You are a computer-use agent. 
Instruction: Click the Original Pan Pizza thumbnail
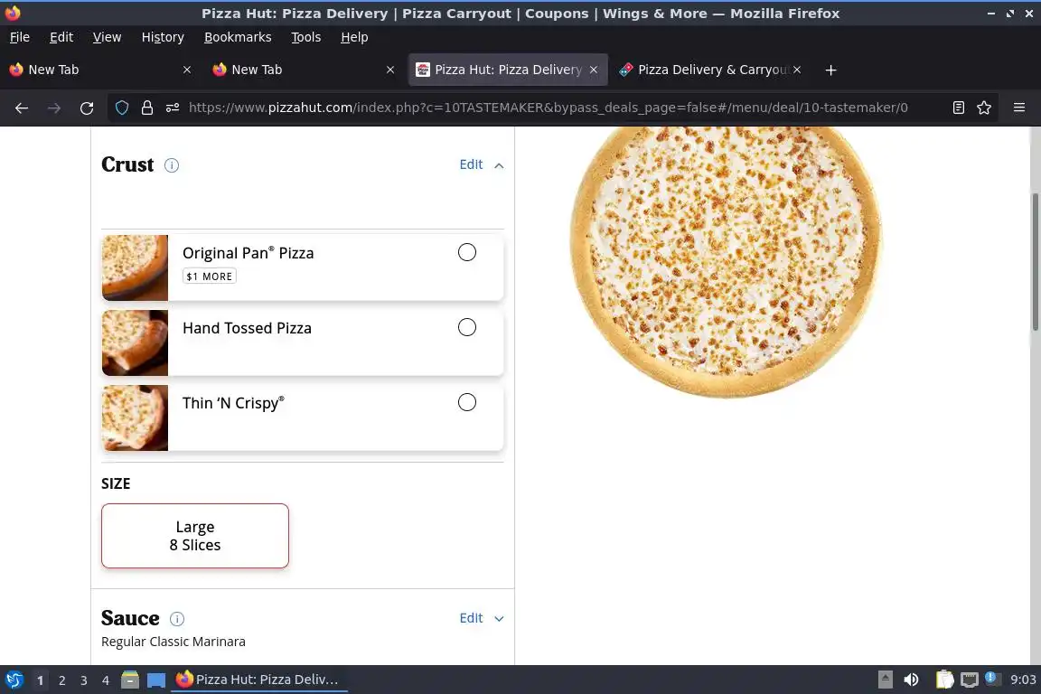135,267
